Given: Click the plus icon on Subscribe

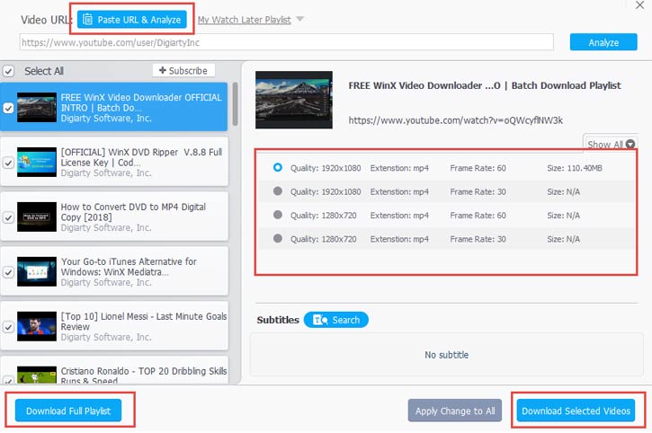Looking at the screenshot, I should pos(163,70).
